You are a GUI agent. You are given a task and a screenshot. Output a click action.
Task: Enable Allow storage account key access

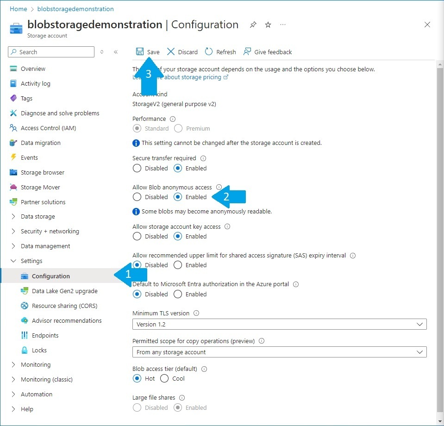(x=178, y=236)
